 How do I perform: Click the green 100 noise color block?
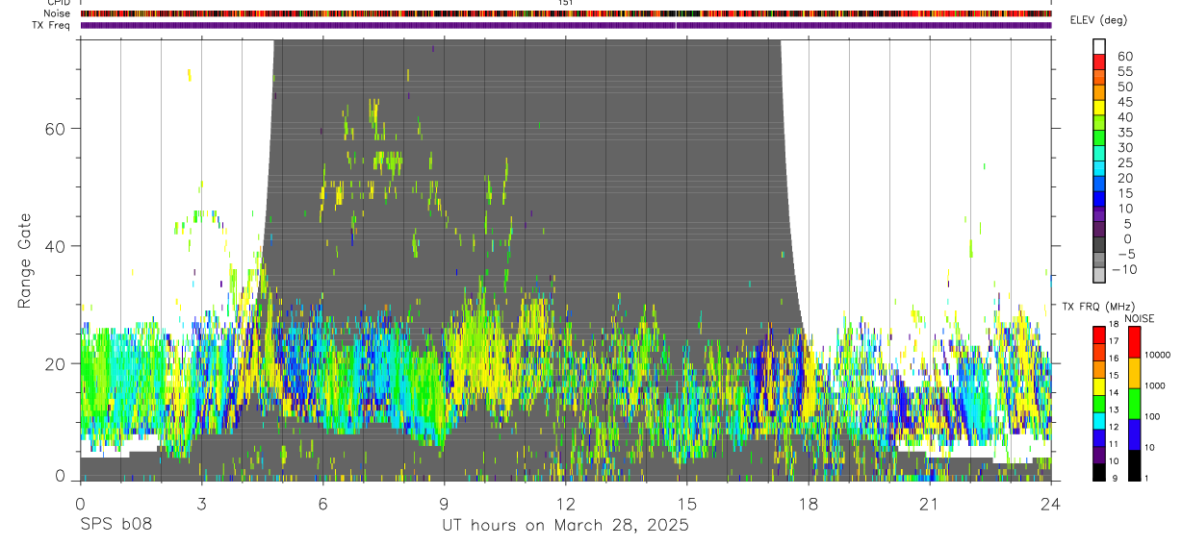[1132, 404]
